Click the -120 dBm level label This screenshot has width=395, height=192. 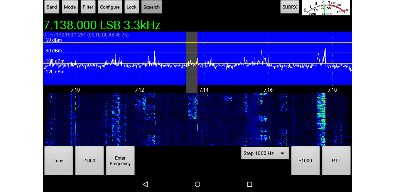click(54, 72)
